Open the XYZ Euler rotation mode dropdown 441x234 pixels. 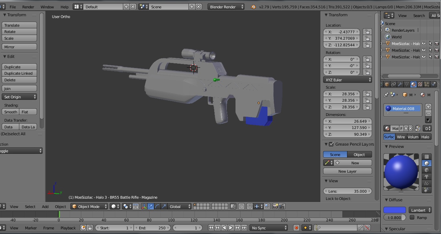pos(347,80)
